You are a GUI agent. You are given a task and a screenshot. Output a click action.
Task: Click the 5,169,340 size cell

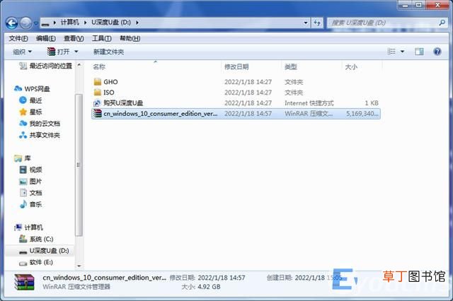[362, 114]
